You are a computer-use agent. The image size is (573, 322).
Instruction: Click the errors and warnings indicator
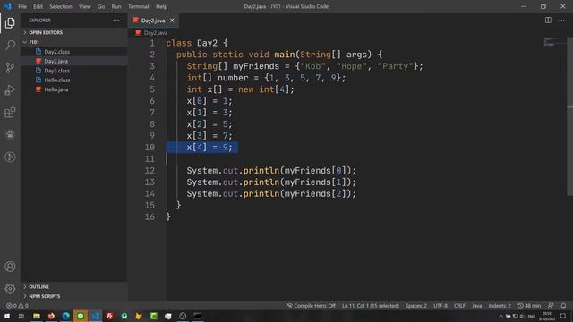click(x=17, y=306)
